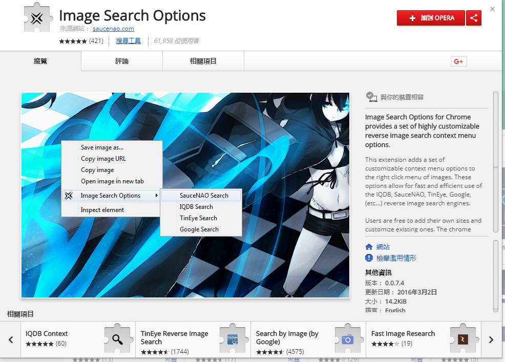Open Search by Image (by Google) extension
Screen dimensions: 505x362
(x=308, y=339)
